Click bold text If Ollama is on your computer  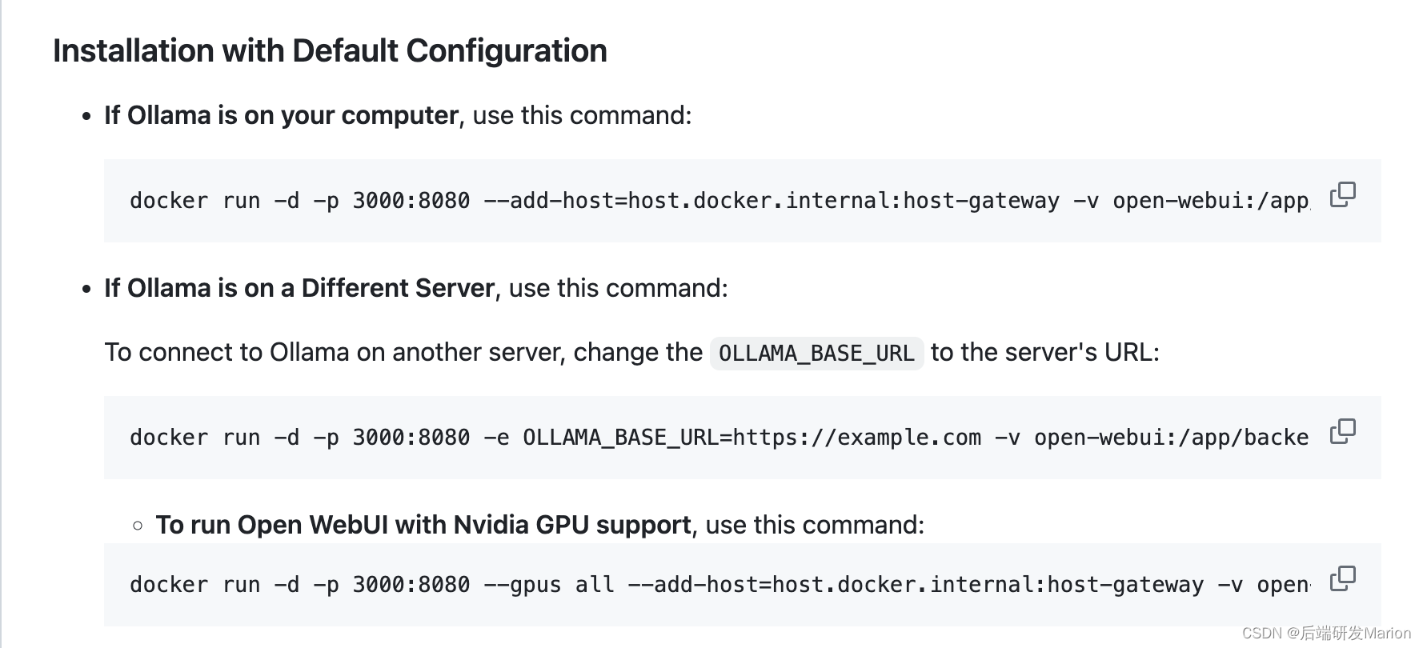(x=281, y=115)
